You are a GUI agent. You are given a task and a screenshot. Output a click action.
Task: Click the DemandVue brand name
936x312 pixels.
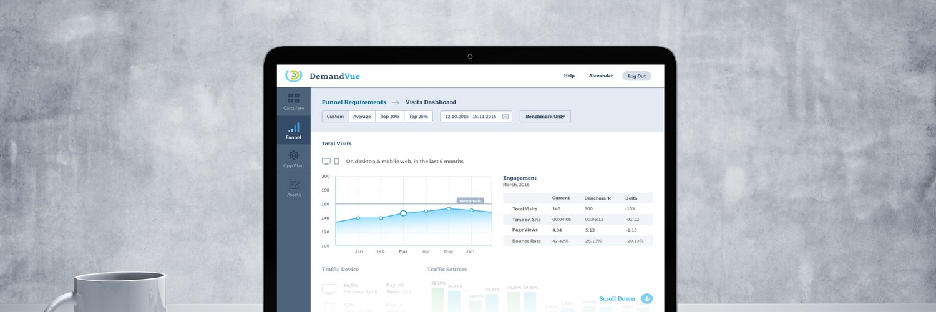point(334,76)
